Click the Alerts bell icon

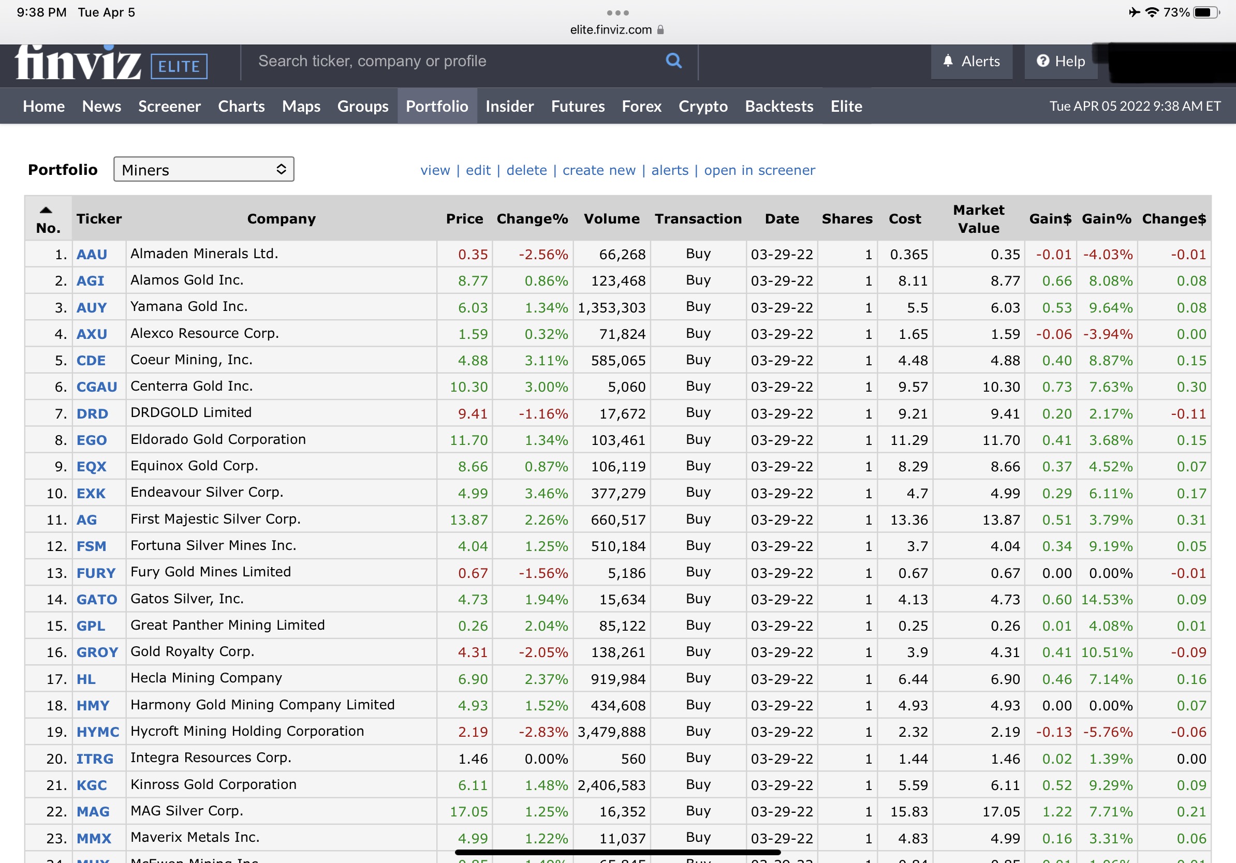pyautogui.click(x=948, y=62)
